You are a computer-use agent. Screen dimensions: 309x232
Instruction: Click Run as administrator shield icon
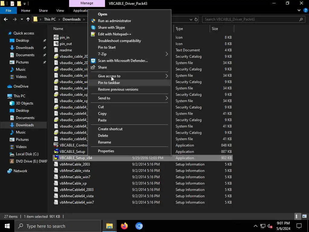[93, 21]
